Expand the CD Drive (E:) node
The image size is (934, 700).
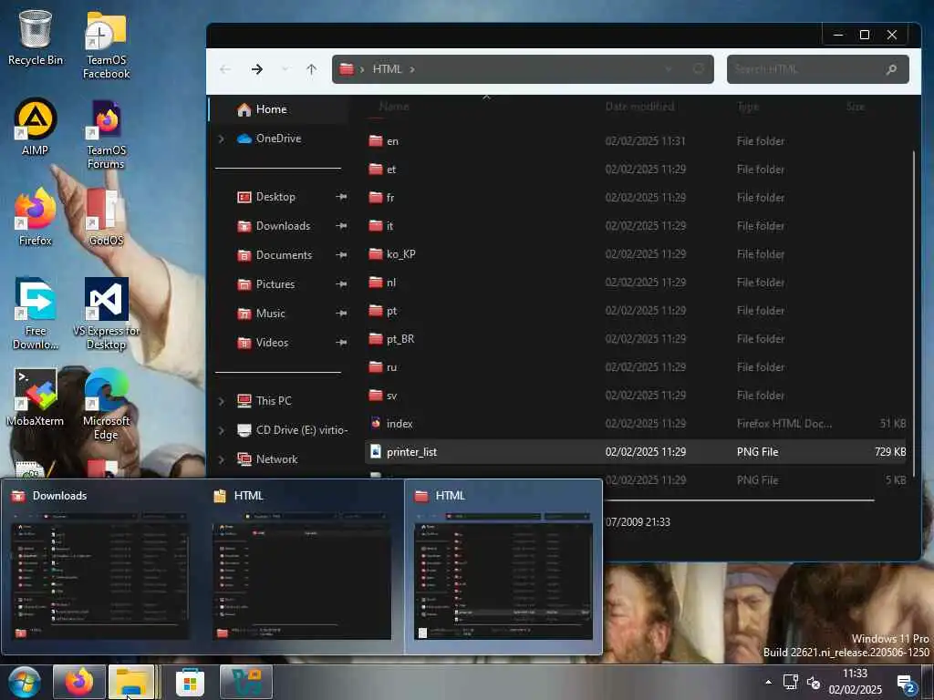coord(222,430)
